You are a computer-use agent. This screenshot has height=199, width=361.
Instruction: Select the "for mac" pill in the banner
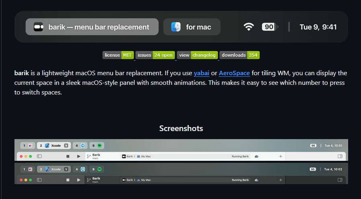point(192,27)
